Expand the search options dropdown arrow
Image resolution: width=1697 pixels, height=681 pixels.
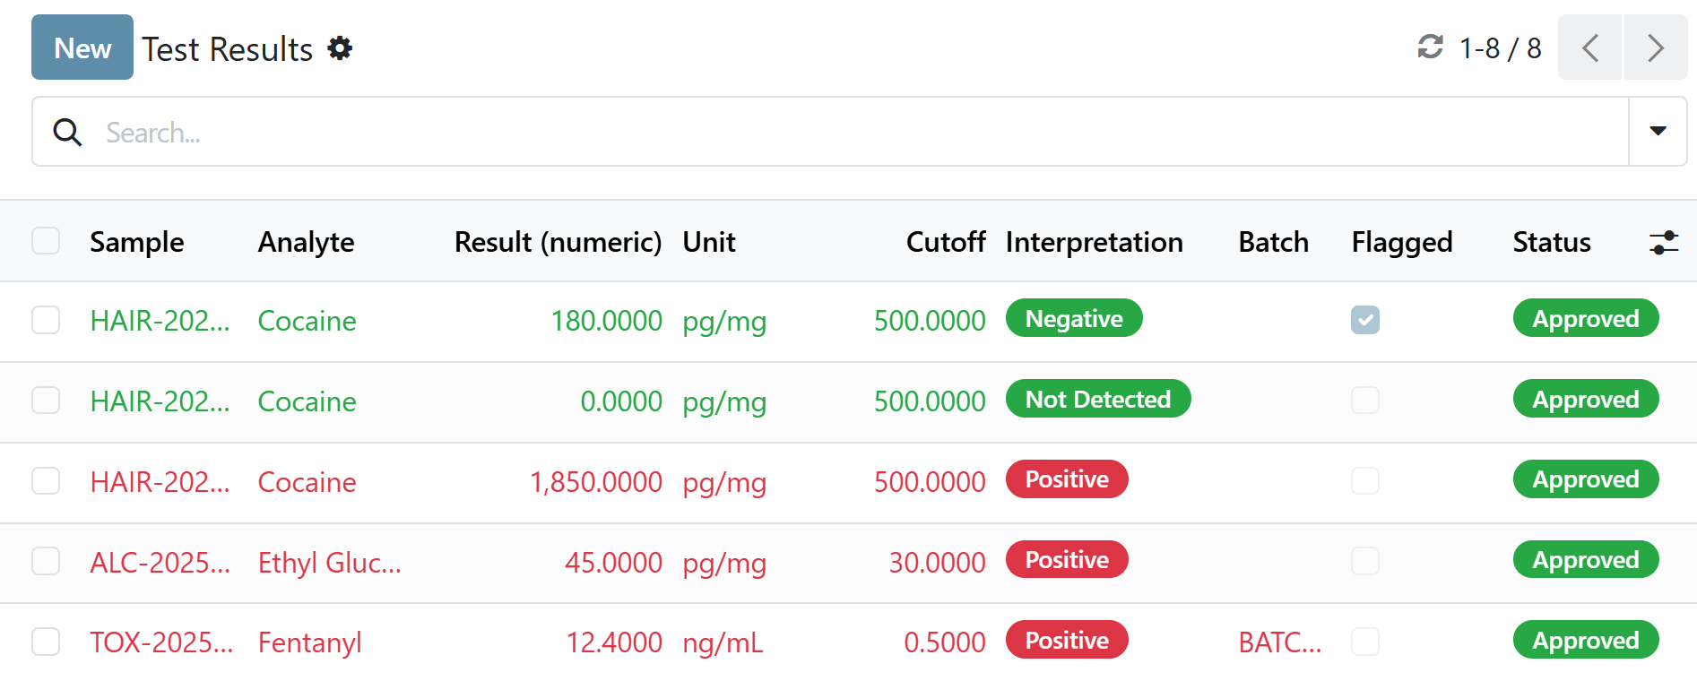click(x=1658, y=132)
